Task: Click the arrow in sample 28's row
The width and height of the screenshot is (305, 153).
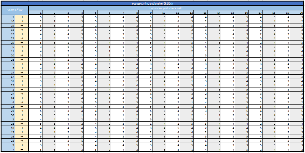Action: pos(22,124)
